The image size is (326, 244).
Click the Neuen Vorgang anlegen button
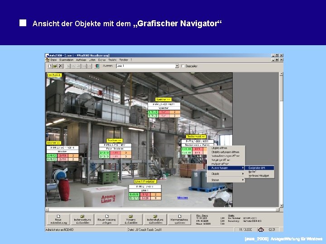tap(107, 219)
